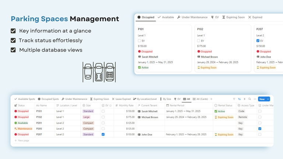The width and height of the screenshot is (283, 159).
Task: Select the Under Maintenance tab in card view
Action: tap(192, 17)
